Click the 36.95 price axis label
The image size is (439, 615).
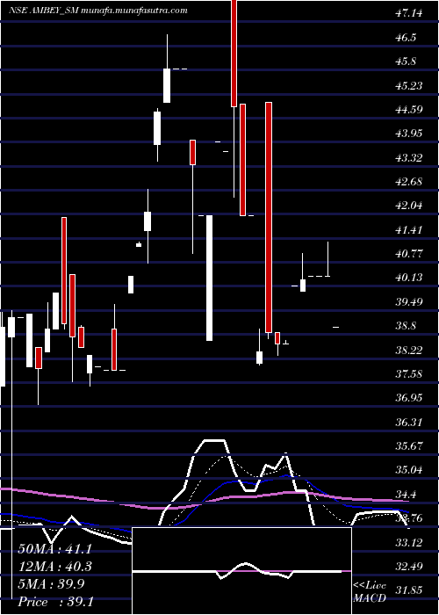click(408, 398)
